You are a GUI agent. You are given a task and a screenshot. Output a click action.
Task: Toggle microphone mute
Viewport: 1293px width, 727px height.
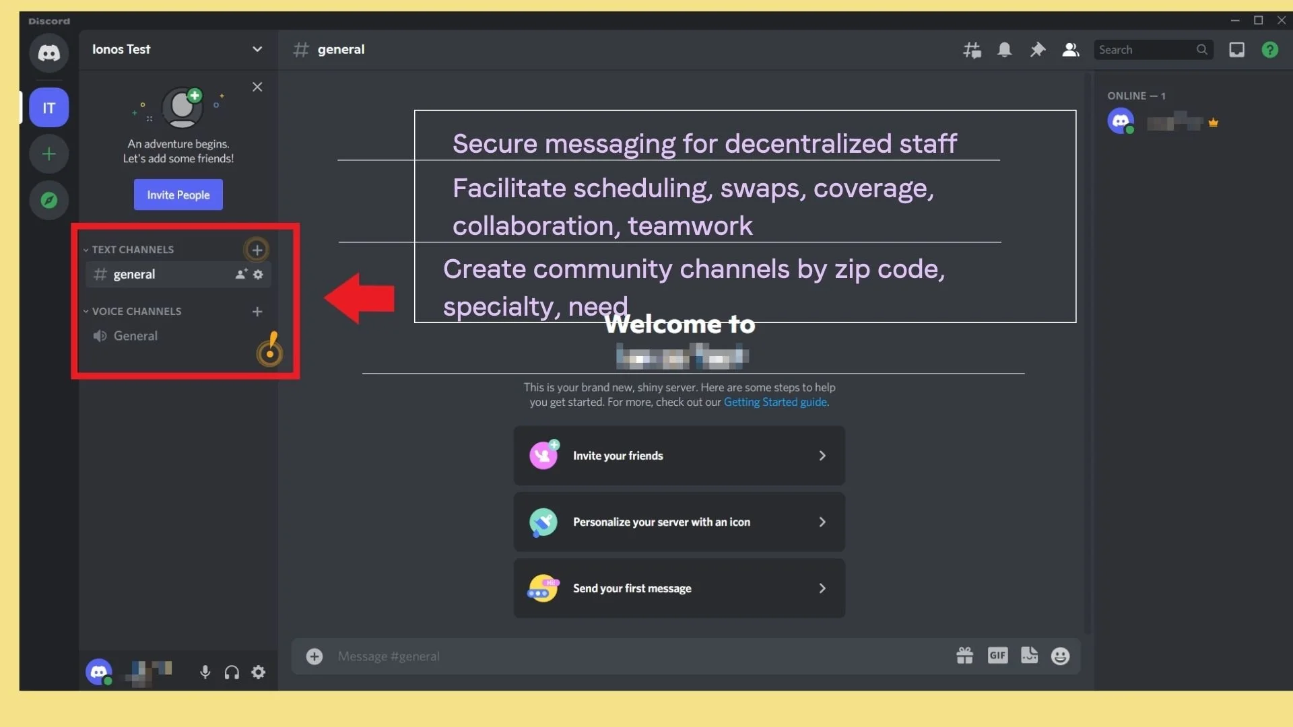(205, 672)
